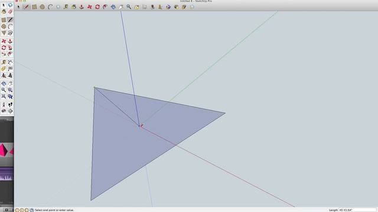Choose the 3D Text tool in left palette
The image size is (378, 212).
(10, 75)
